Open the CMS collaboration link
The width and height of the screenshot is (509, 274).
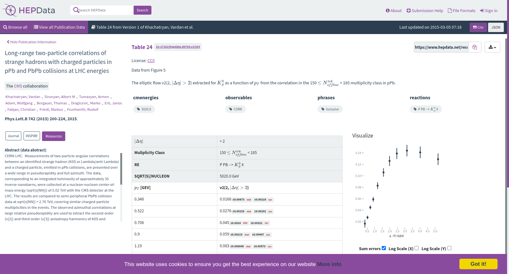coord(18,86)
